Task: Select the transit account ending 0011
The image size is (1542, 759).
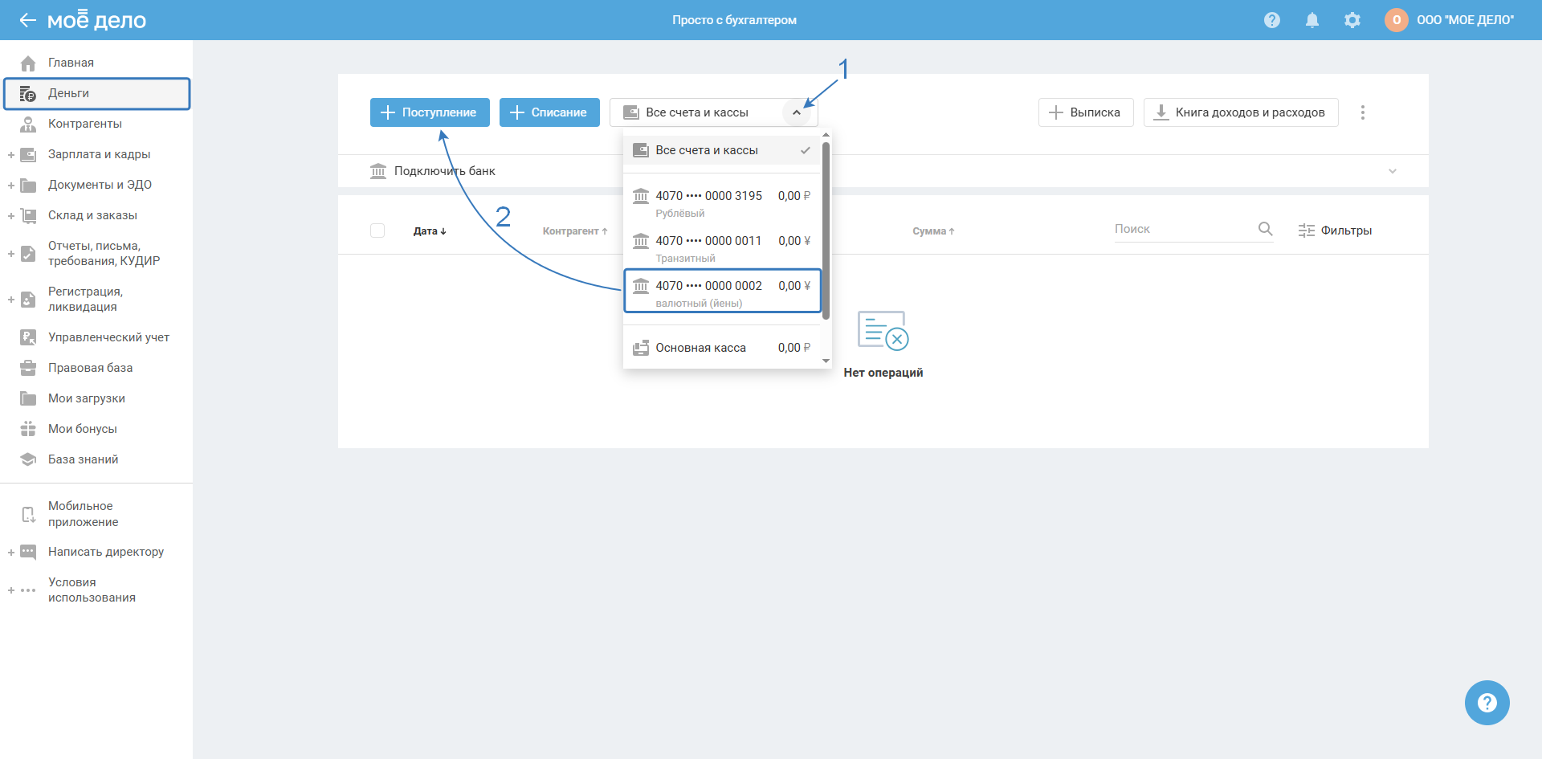Action: coord(722,248)
